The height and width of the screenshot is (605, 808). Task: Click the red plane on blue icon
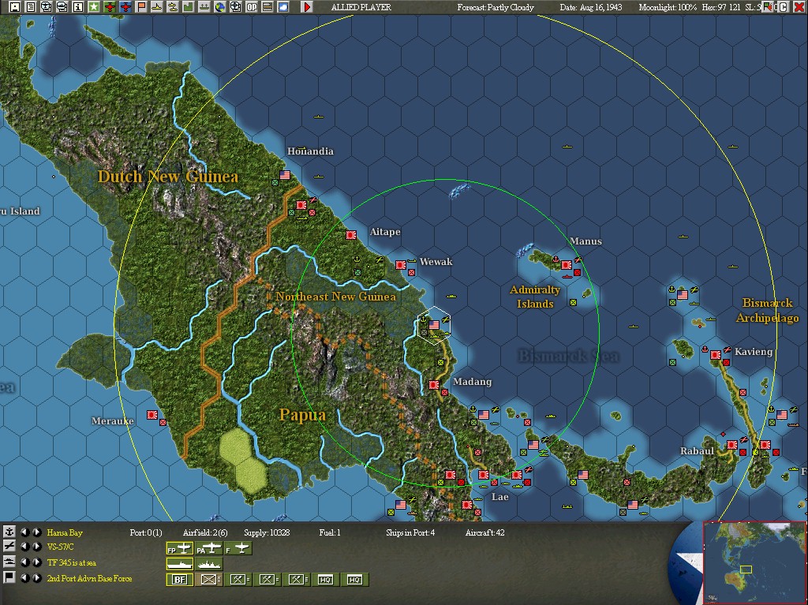pyautogui.click(x=125, y=6)
